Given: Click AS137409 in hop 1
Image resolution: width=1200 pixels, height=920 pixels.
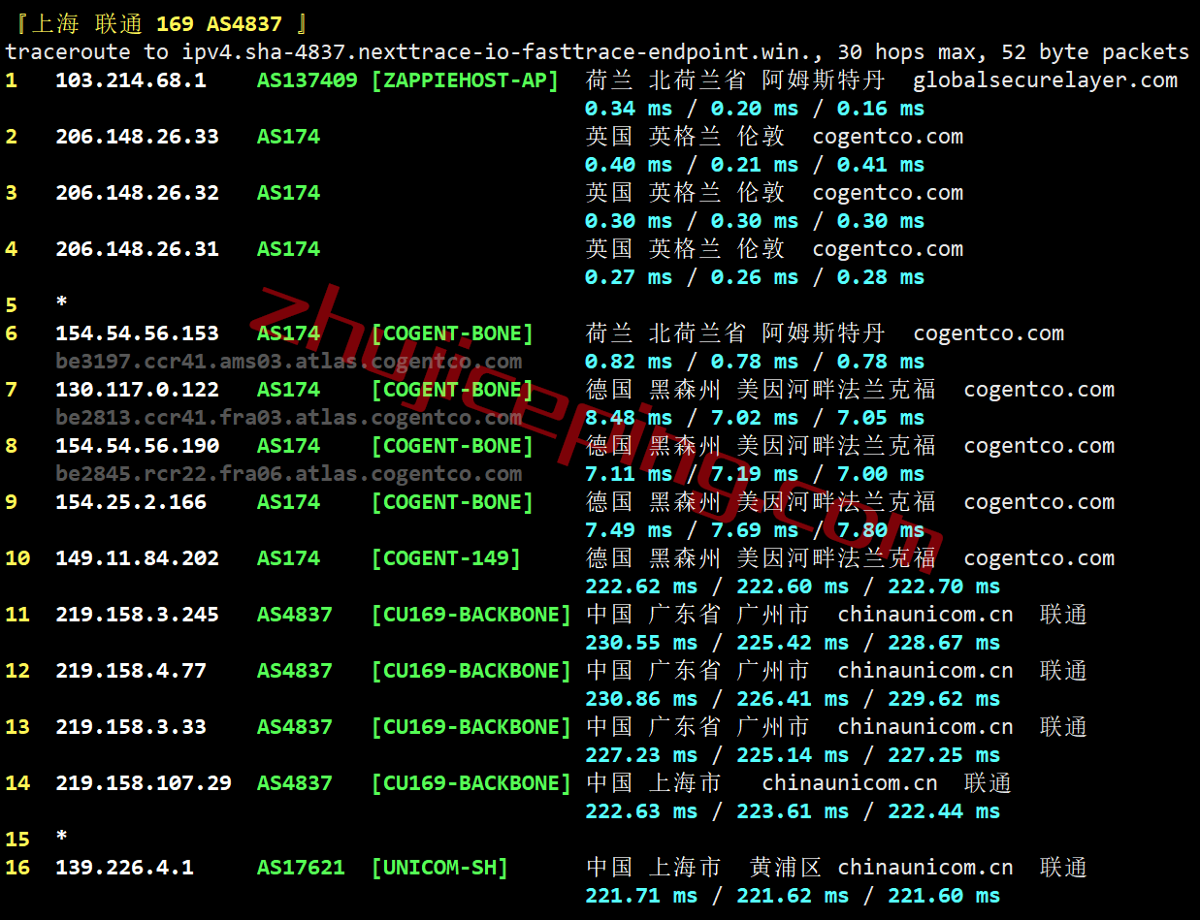Looking at the screenshot, I should [x=307, y=80].
